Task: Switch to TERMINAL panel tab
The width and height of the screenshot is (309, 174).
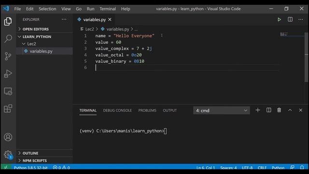Action: click(88, 111)
